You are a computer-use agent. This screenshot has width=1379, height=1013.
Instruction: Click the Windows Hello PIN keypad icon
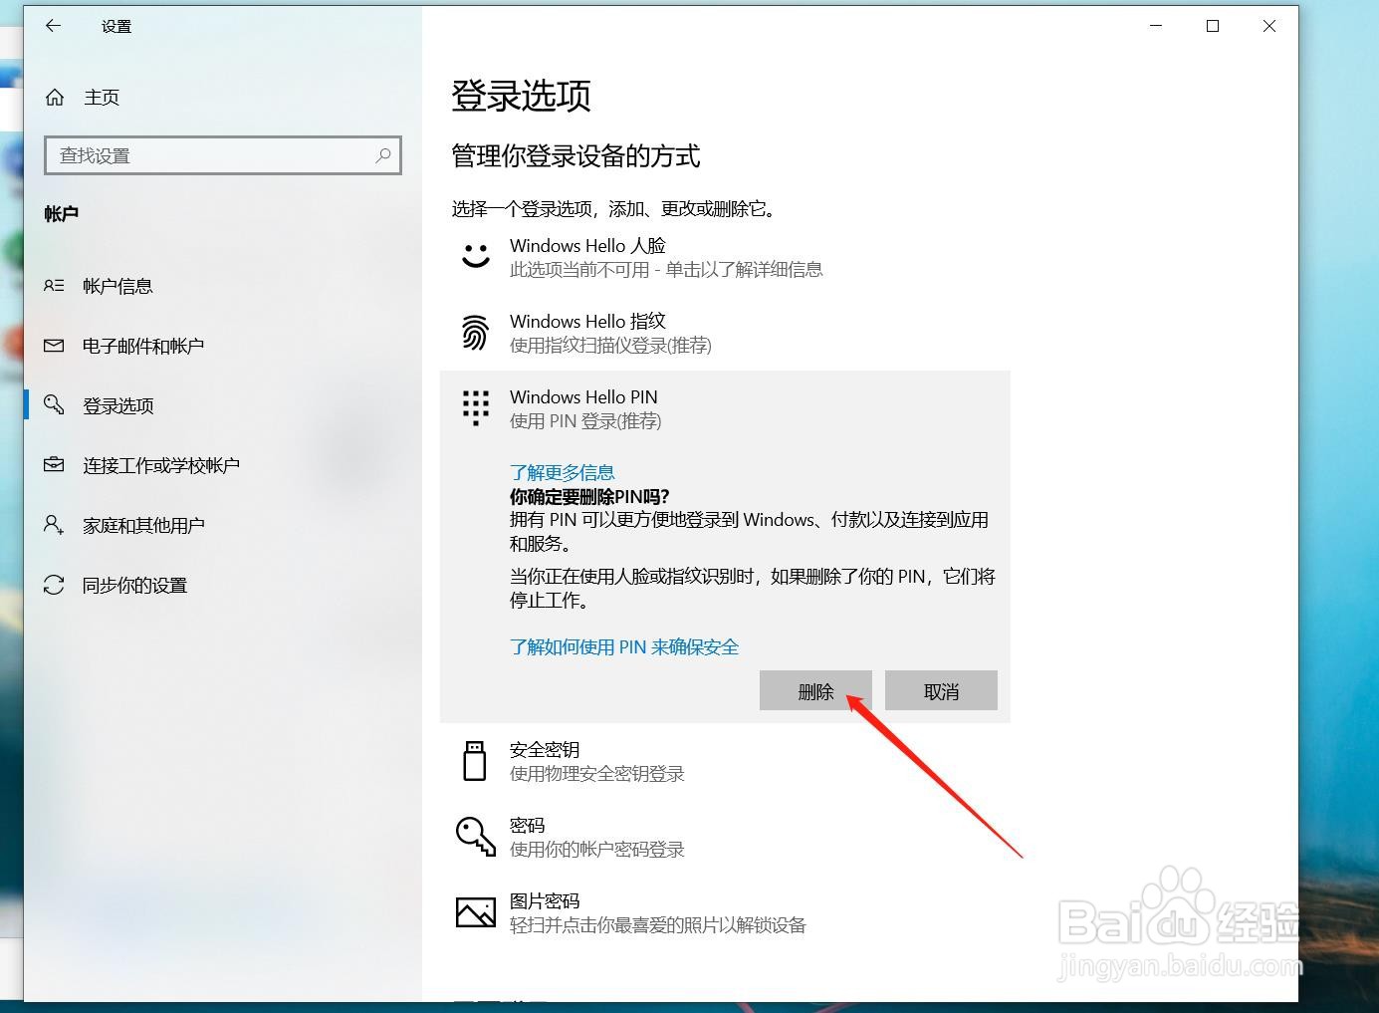(475, 407)
